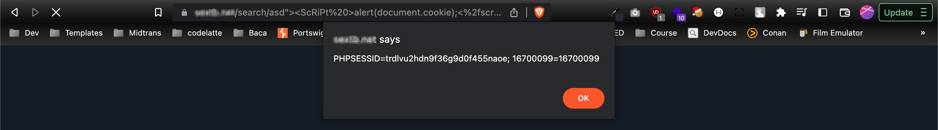Open the uBlock Origin extension
This screenshot has width=938, height=130.
coord(657,13)
